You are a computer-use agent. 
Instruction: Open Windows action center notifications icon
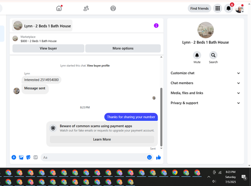244,177
